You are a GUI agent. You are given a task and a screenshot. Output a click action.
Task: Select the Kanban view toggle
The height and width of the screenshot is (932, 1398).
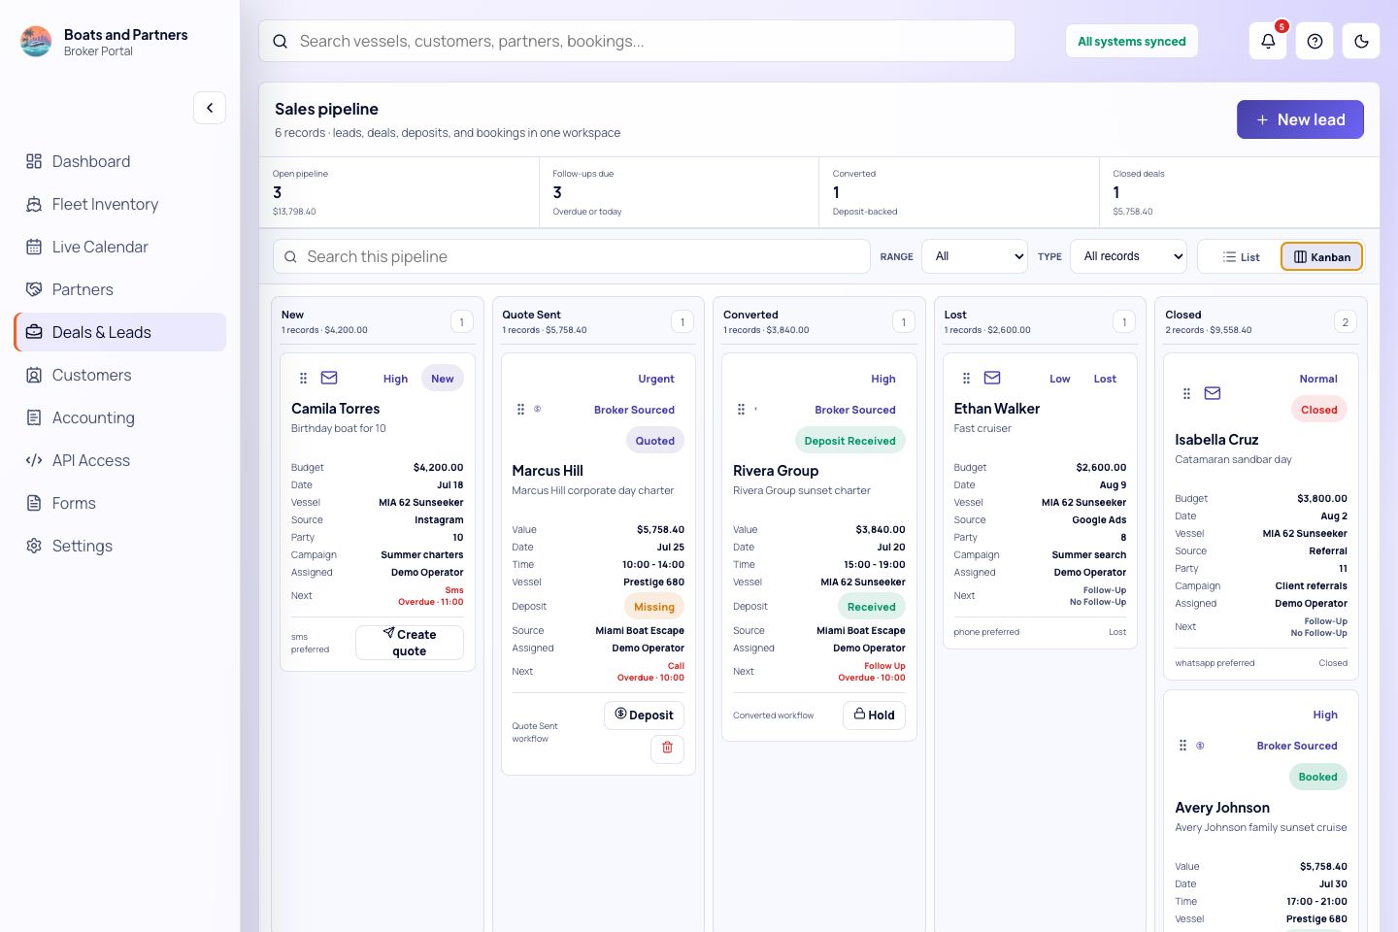click(1321, 256)
